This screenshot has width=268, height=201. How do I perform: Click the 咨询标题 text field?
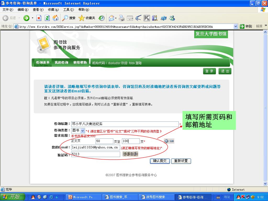tap(125, 124)
